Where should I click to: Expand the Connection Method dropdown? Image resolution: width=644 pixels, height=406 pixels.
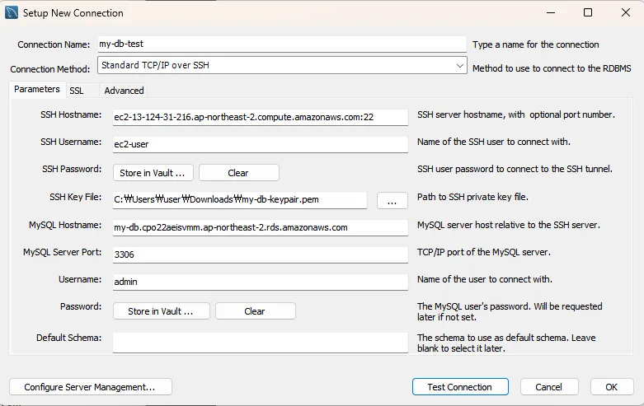point(460,65)
